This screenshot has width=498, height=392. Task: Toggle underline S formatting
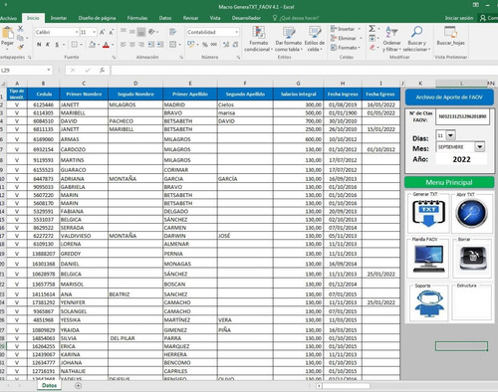[x=57, y=45]
